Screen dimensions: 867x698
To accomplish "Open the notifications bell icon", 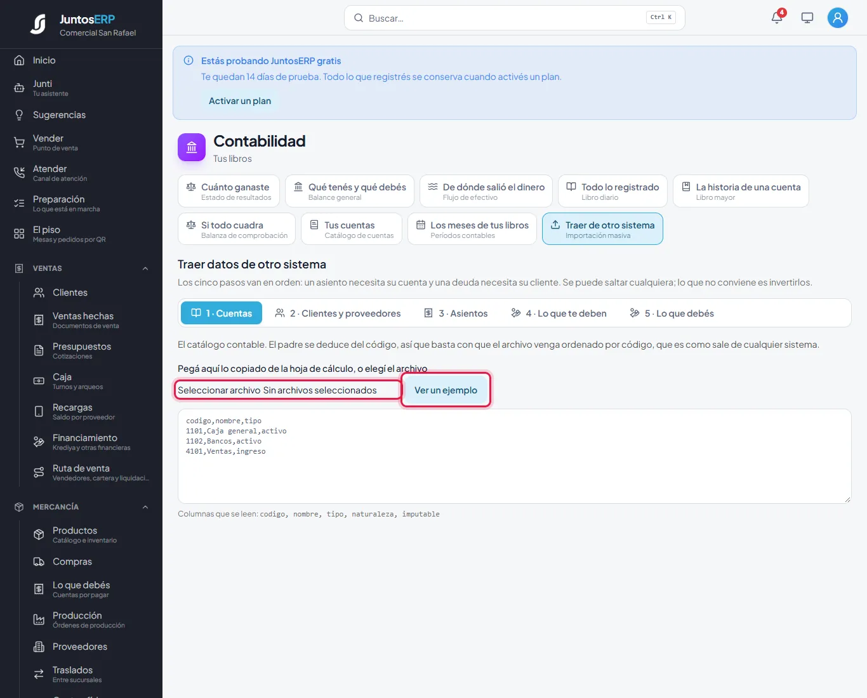I will pyautogui.click(x=777, y=18).
